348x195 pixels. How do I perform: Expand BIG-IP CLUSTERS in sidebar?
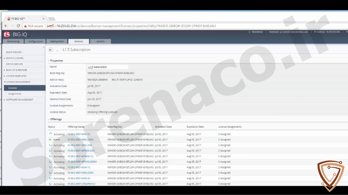(x=4, y=58)
